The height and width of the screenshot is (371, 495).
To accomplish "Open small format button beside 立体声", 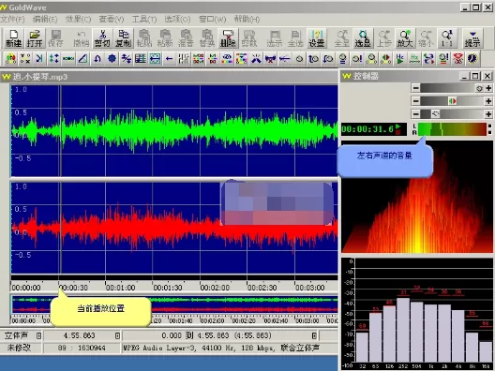I will 38,335.
